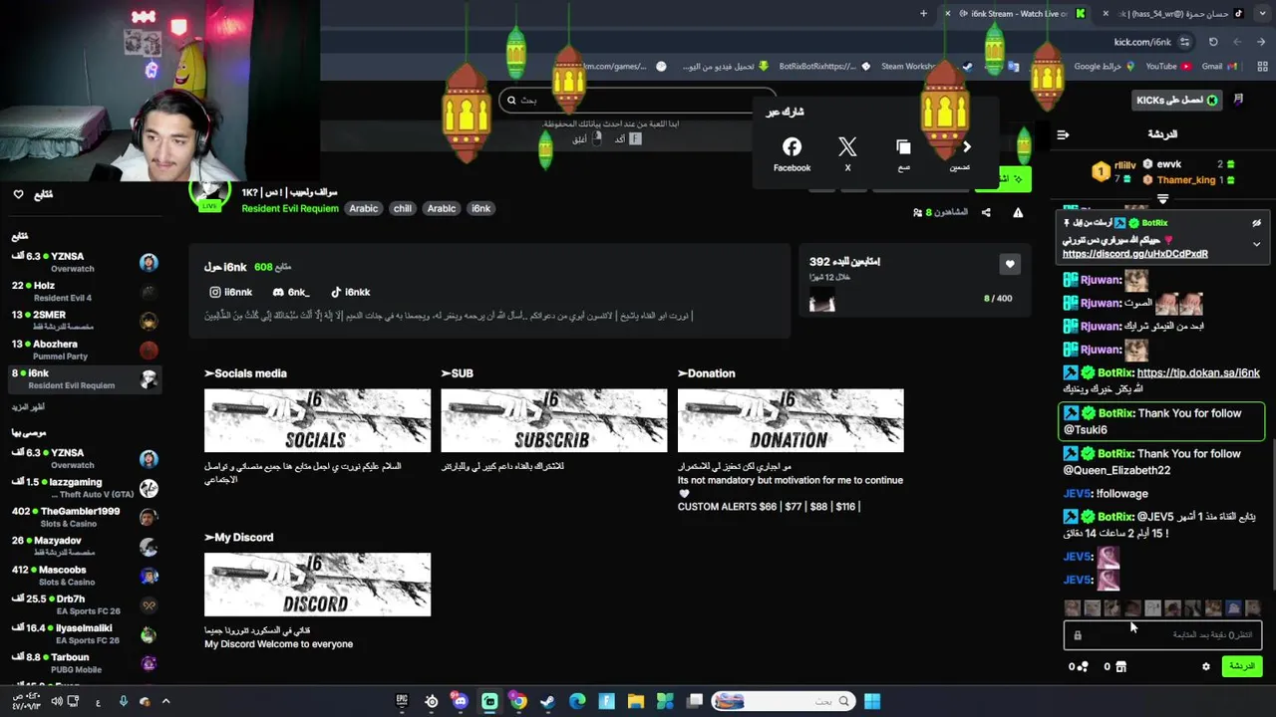Select the embed option in share popup

coord(960,154)
